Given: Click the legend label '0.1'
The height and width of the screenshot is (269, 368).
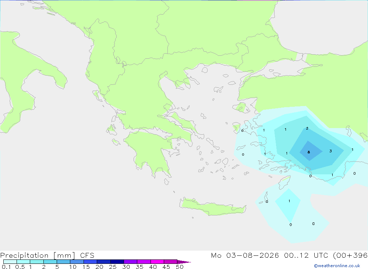Looking at the screenshot, I should (6, 267).
